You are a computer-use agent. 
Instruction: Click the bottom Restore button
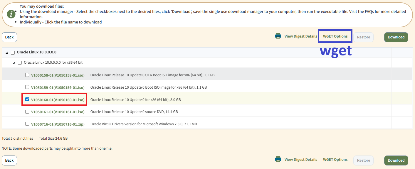(x=363, y=160)
